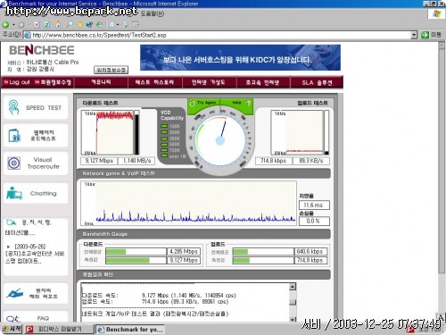Image resolution: width=446 pixels, height=335 pixels.
Task: Go back with the green Back arrow
Action: tap(5, 25)
